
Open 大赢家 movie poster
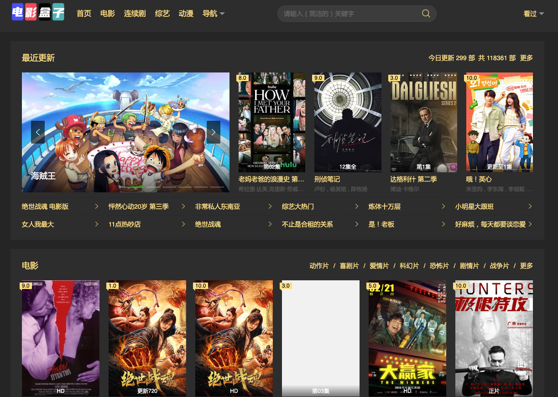[407, 338]
